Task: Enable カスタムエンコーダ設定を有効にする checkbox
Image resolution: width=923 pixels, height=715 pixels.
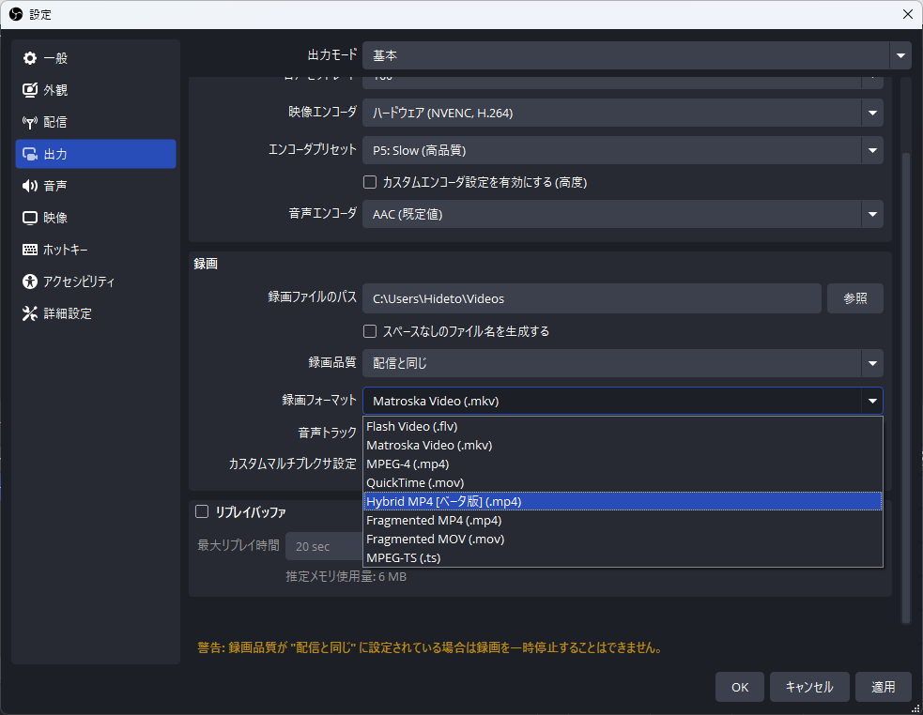Action: tap(370, 182)
